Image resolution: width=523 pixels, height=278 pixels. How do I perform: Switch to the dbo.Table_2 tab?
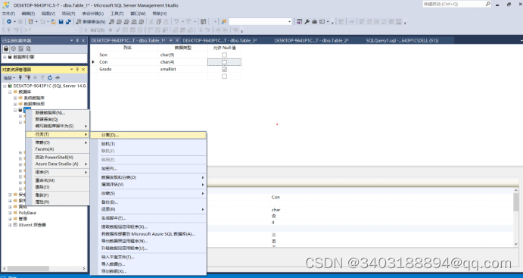pos(311,40)
